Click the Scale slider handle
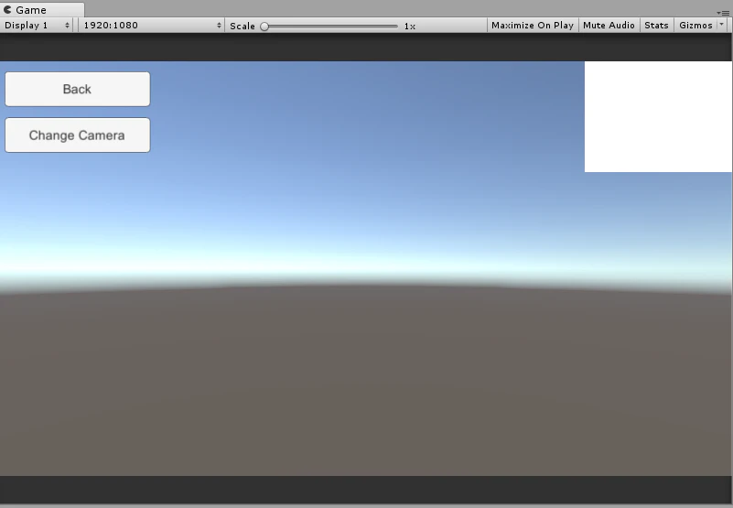 [264, 27]
